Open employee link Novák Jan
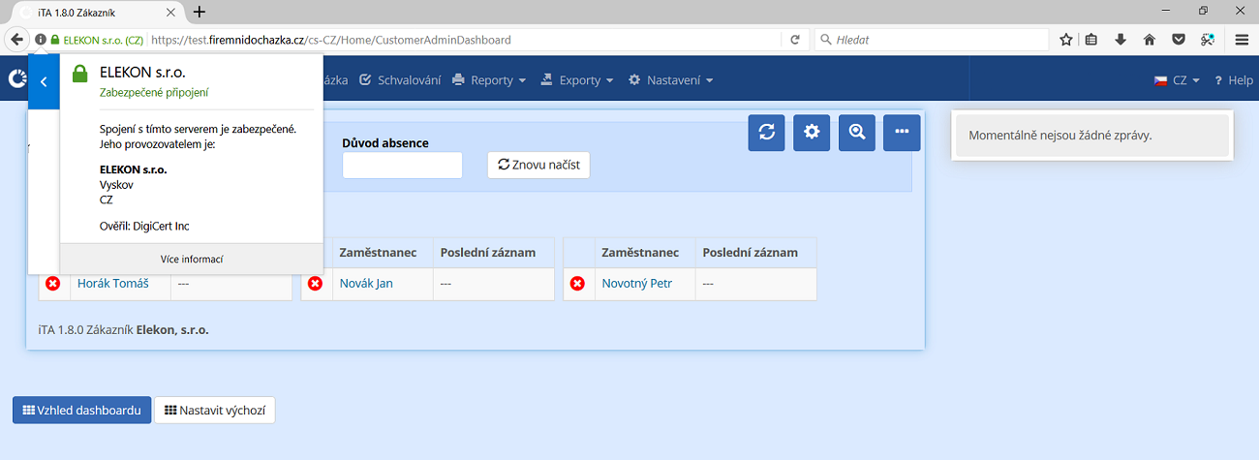1259x460 pixels. point(366,284)
